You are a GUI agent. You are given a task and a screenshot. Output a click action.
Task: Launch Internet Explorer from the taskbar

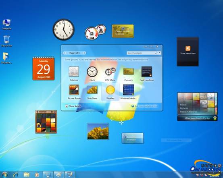[x=15, y=175]
